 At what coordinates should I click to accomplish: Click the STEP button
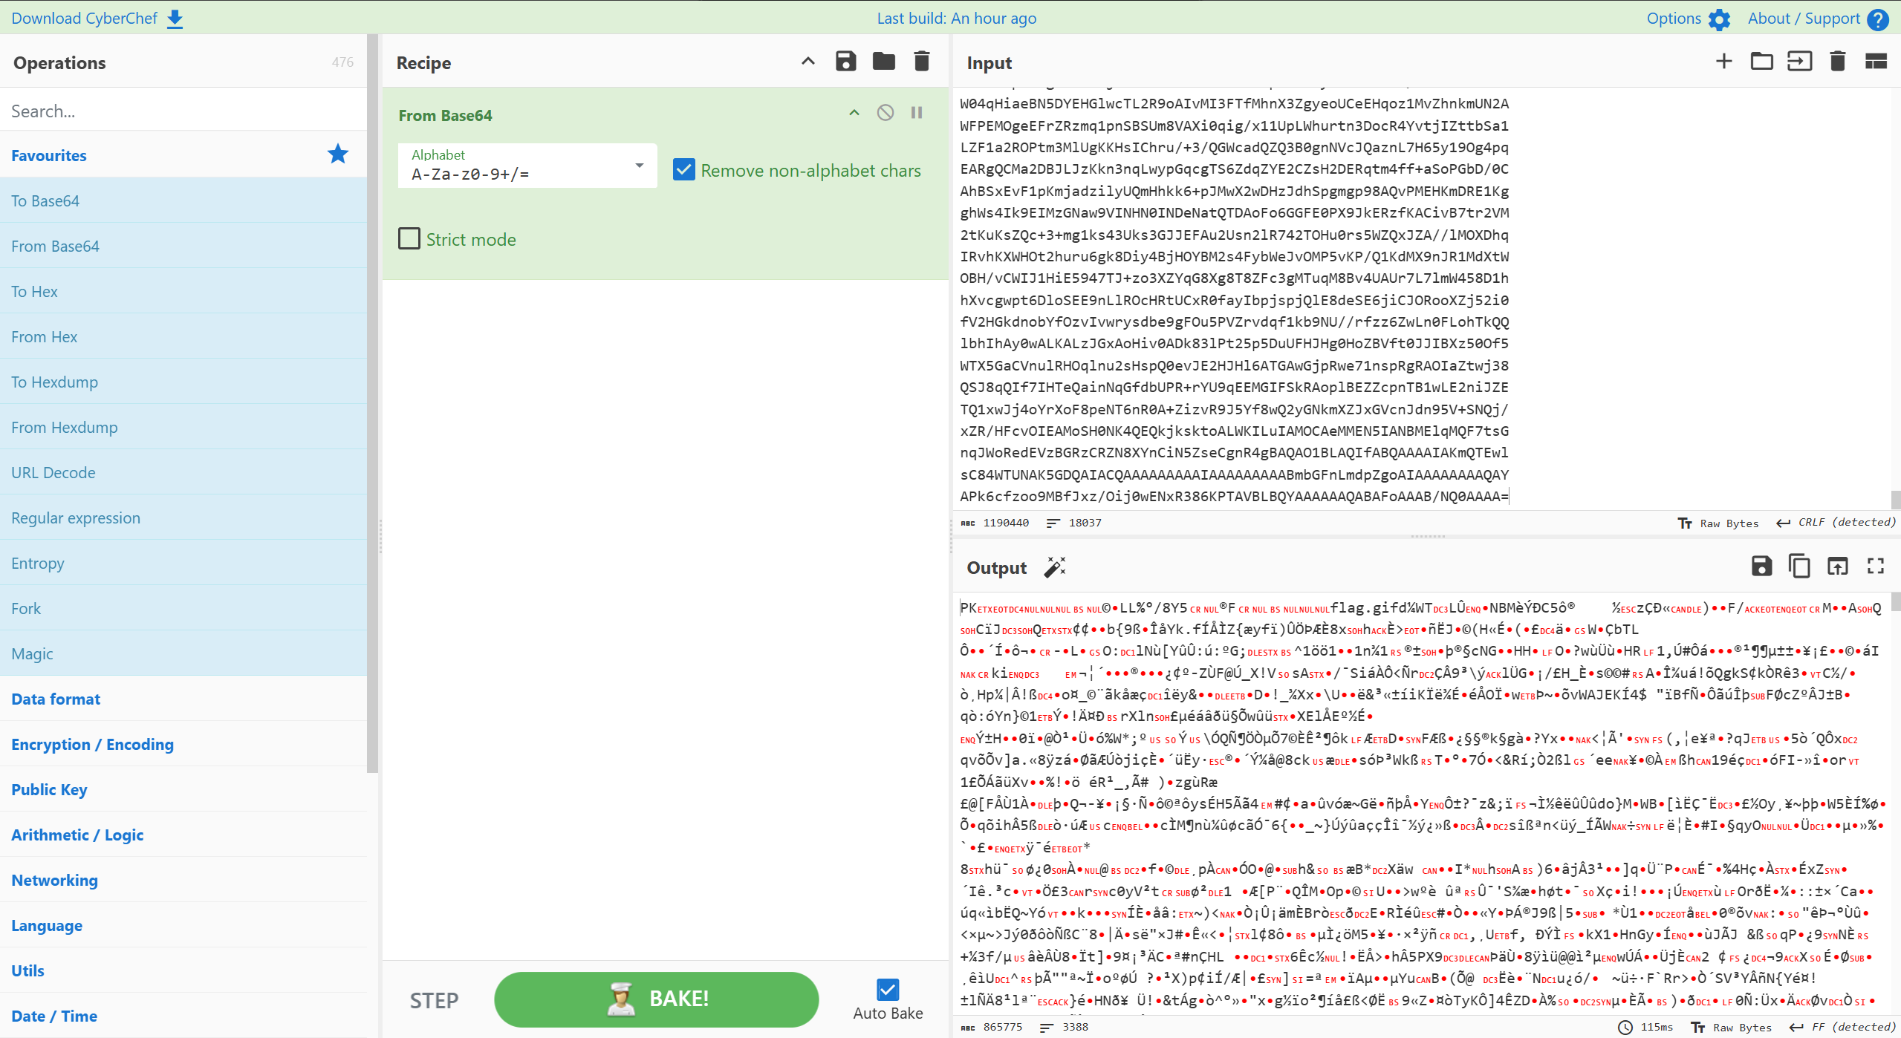pos(435,1000)
